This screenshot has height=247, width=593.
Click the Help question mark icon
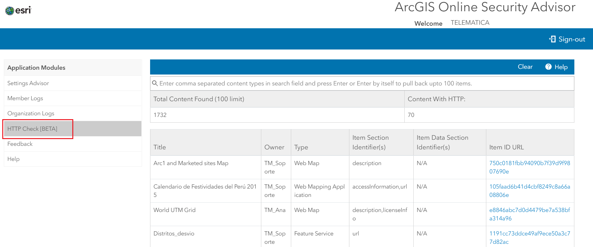click(x=548, y=67)
